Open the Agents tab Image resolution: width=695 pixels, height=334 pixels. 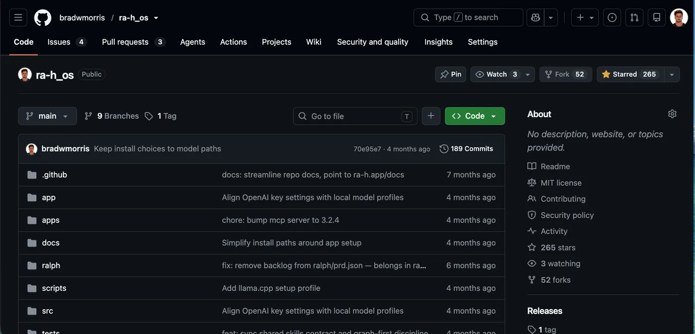[x=193, y=42]
